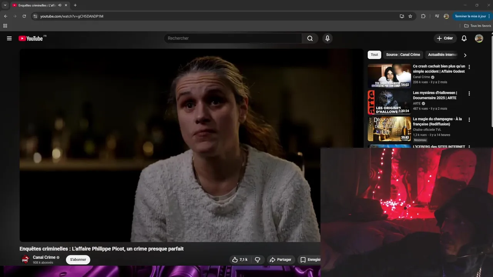This screenshot has width=493, height=277.
Task: Close the Enquêtes criminelles tab
Action: (66, 5)
